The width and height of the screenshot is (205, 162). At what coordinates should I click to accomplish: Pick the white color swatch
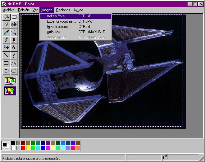[13, 148]
